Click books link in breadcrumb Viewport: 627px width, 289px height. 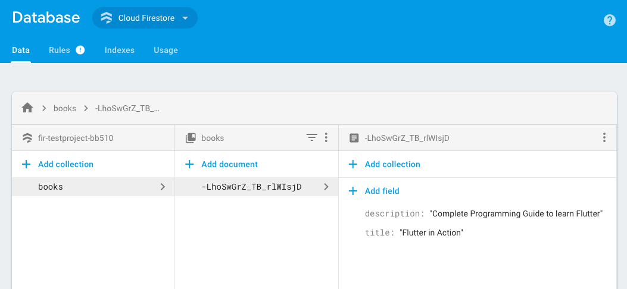click(65, 108)
